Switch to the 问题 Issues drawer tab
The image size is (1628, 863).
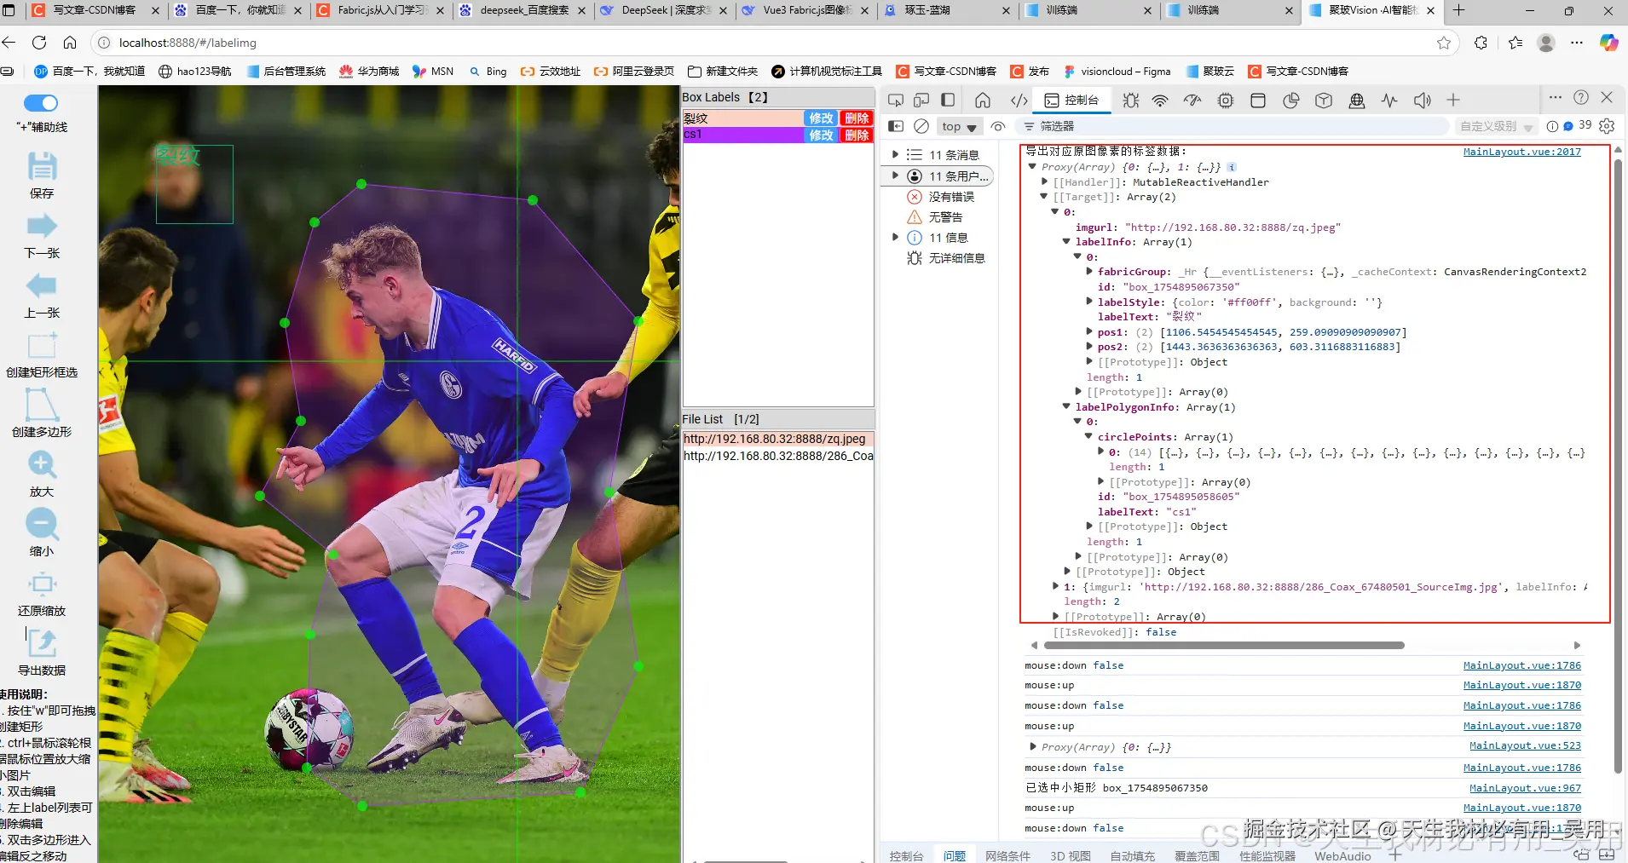(955, 855)
